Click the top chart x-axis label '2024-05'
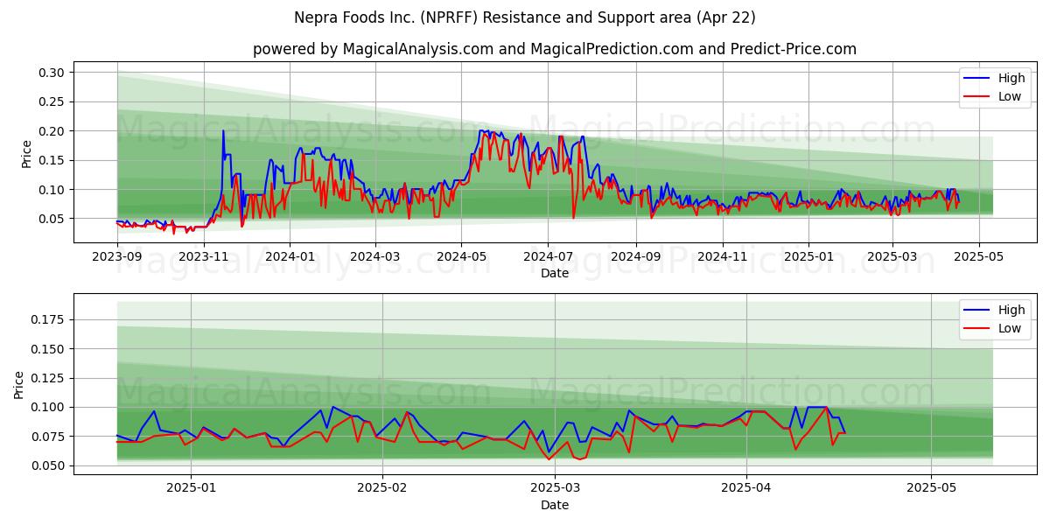1050x525 pixels. pos(461,256)
